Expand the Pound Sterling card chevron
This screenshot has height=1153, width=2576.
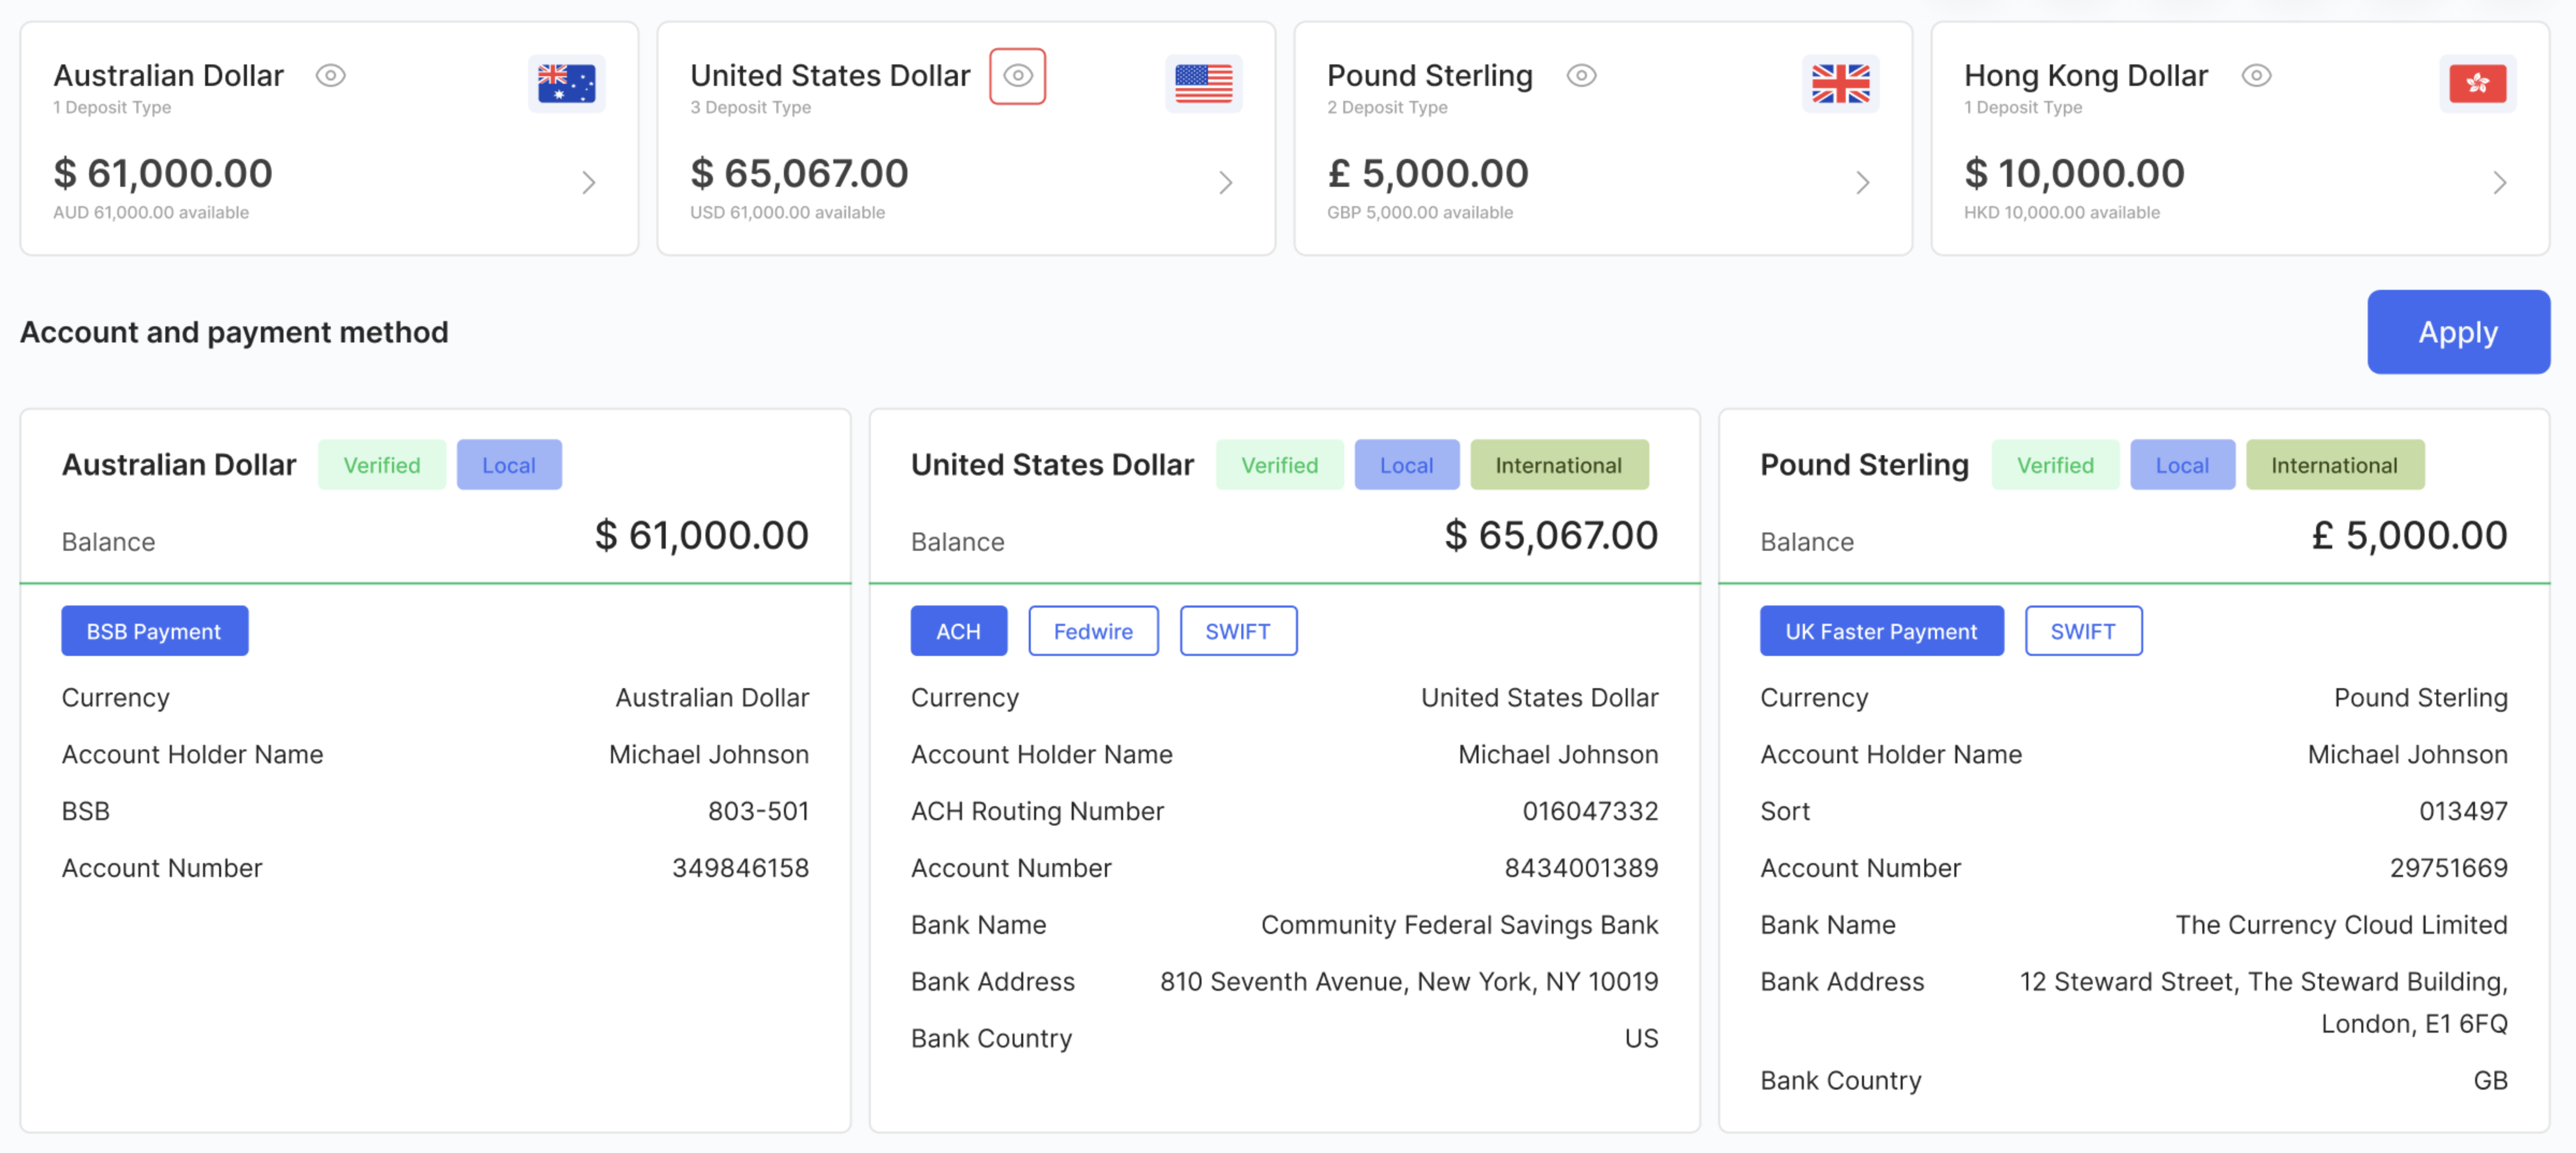(x=1863, y=182)
